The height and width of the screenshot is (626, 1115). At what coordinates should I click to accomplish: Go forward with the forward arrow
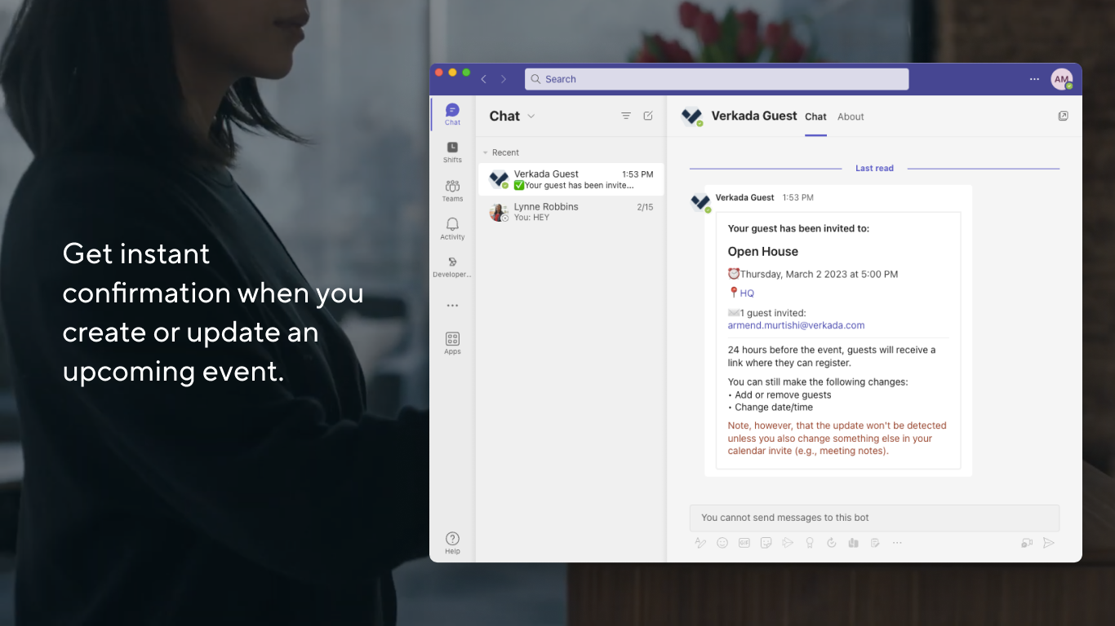(x=504, y=79)
